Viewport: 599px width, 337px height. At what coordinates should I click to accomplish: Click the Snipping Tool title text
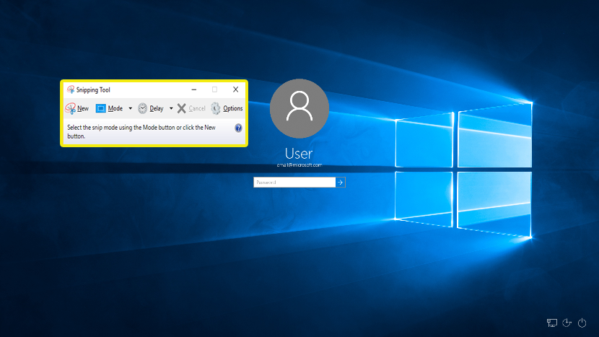point(93,89)
